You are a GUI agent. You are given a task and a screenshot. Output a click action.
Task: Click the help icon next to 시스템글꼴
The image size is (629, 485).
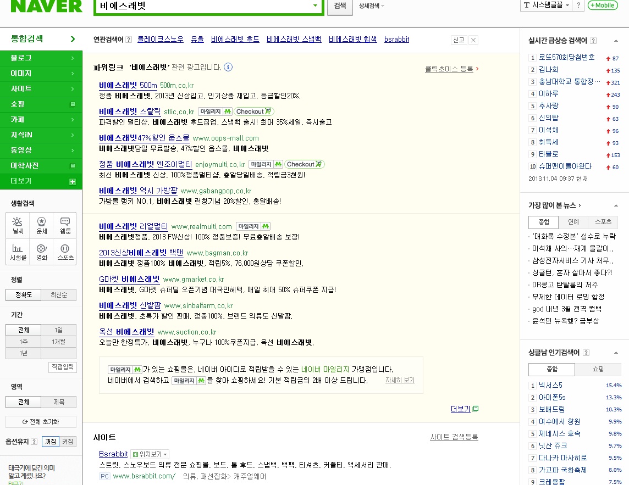(578, 5)
